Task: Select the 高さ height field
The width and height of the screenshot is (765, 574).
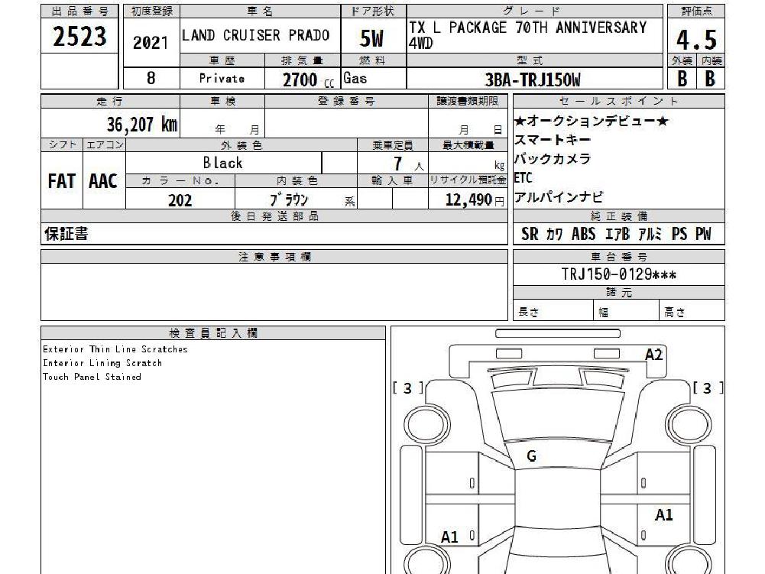Action: 692,311
